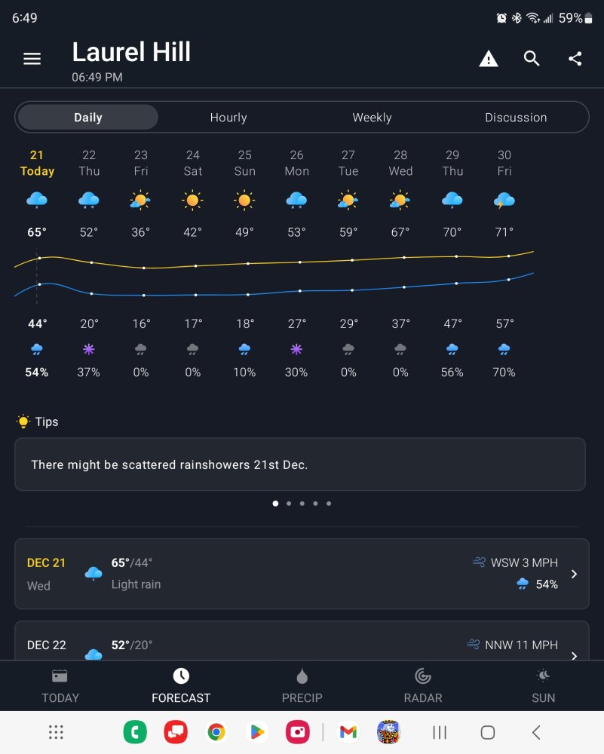Select Friday the 30th forecast column
The height and width of the screenshot is (754, 604).
pos(504,264)
